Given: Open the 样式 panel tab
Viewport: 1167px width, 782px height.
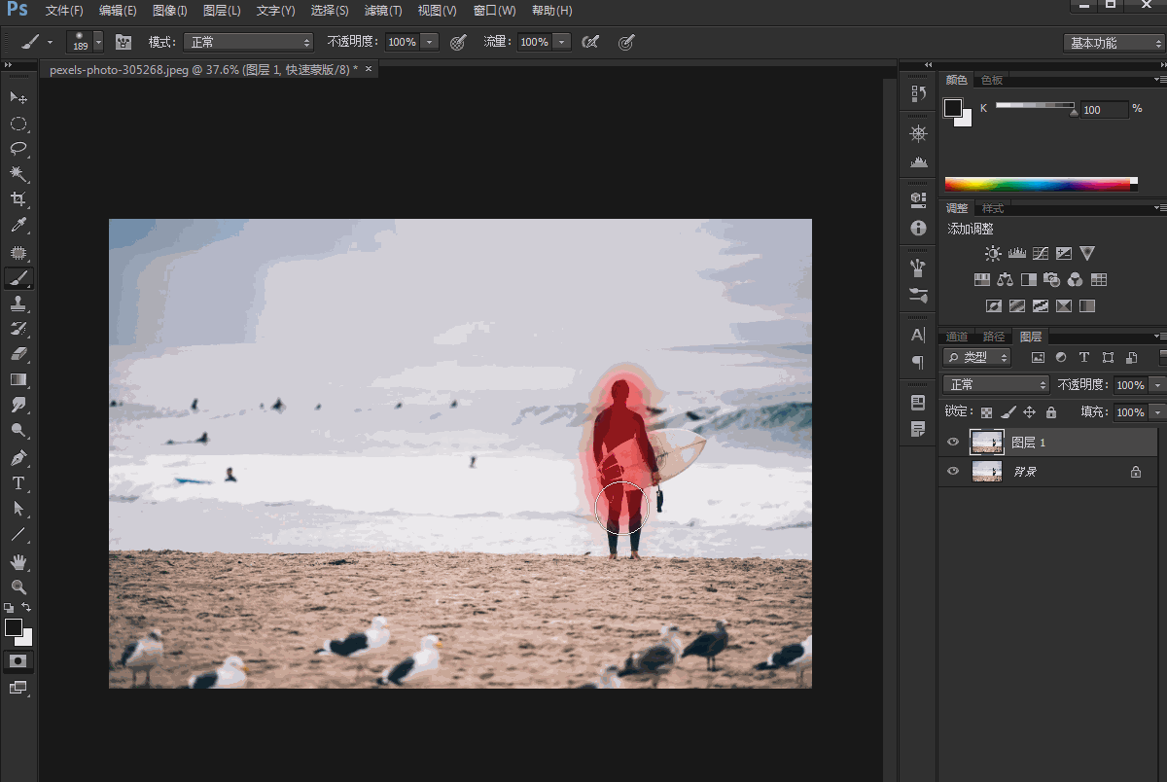Looking at the screenshot, I should coord(992,208).
